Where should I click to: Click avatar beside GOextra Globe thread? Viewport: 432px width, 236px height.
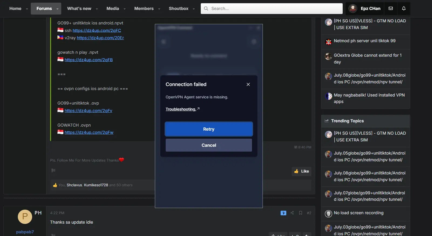(x=328, y=56)
